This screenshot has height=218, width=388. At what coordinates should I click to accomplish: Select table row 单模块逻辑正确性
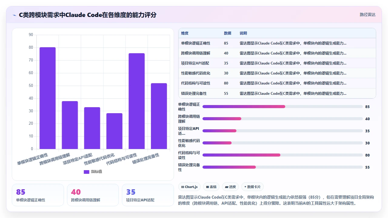point(277,43)
